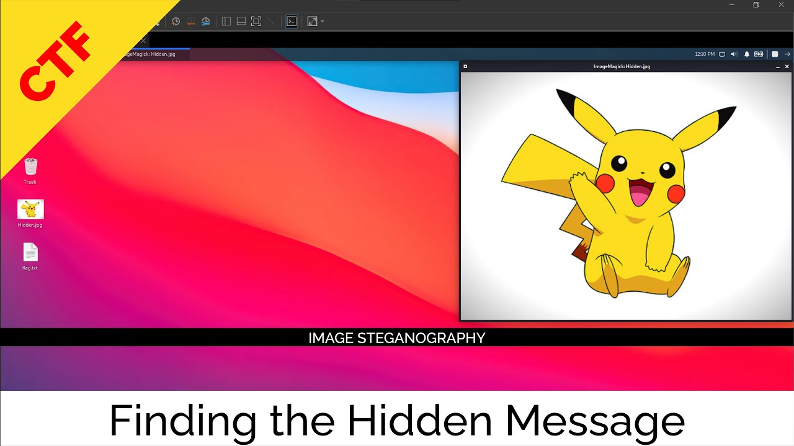The height and width of the screenshot is (446, 794).
Task: Close the VM tab with X
Action: 143,41
